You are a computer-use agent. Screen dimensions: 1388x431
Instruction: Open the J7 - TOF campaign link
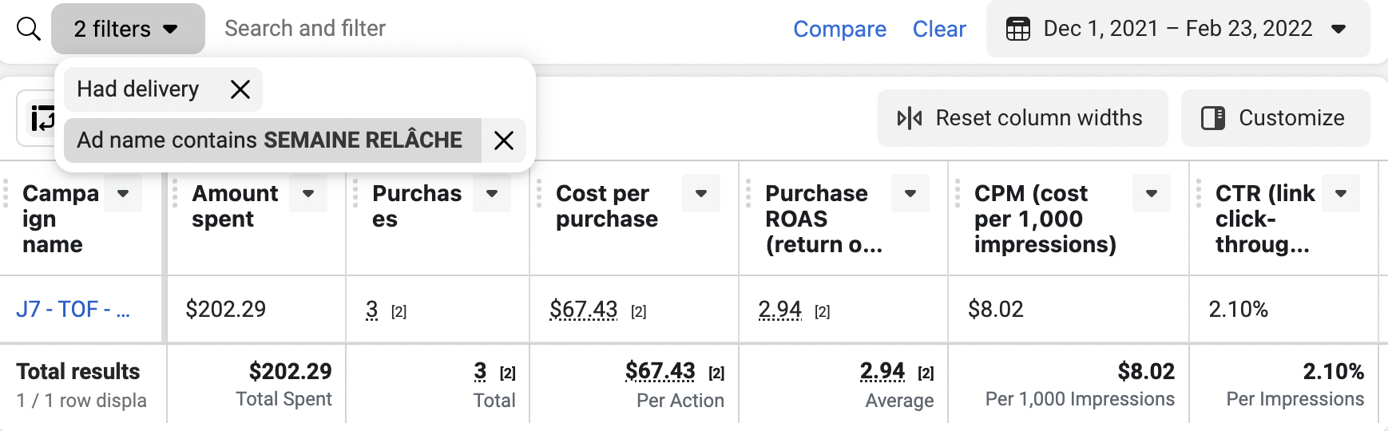click(x=73, y=309)
